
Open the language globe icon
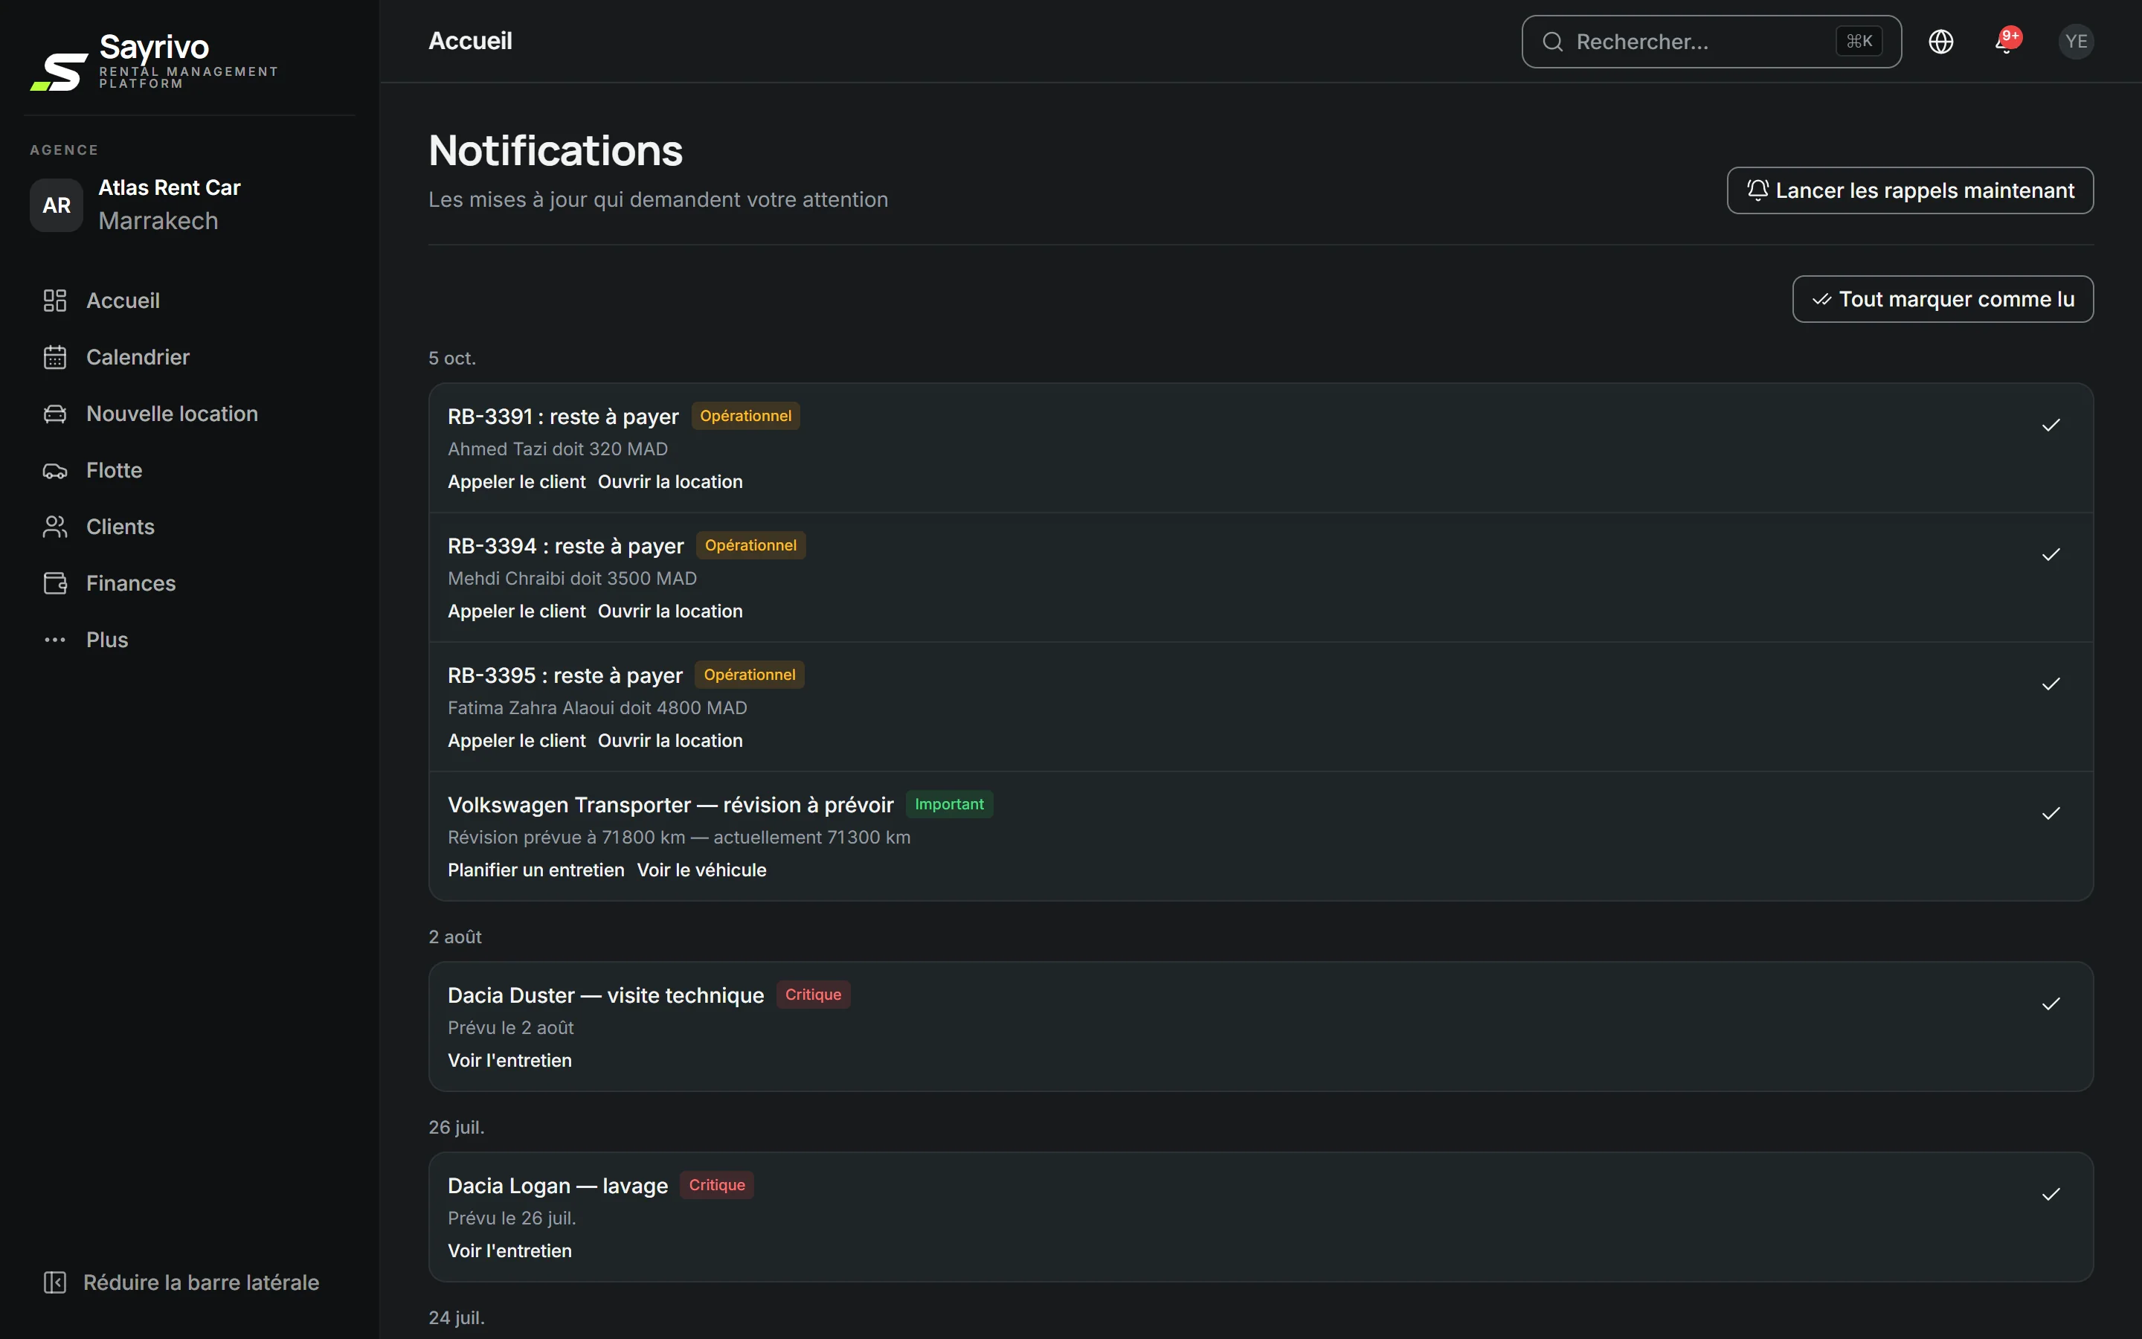coord(1940,42)
